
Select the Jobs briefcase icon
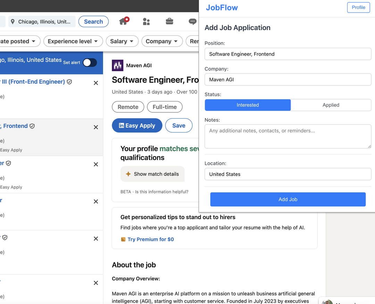coord(169,21)
